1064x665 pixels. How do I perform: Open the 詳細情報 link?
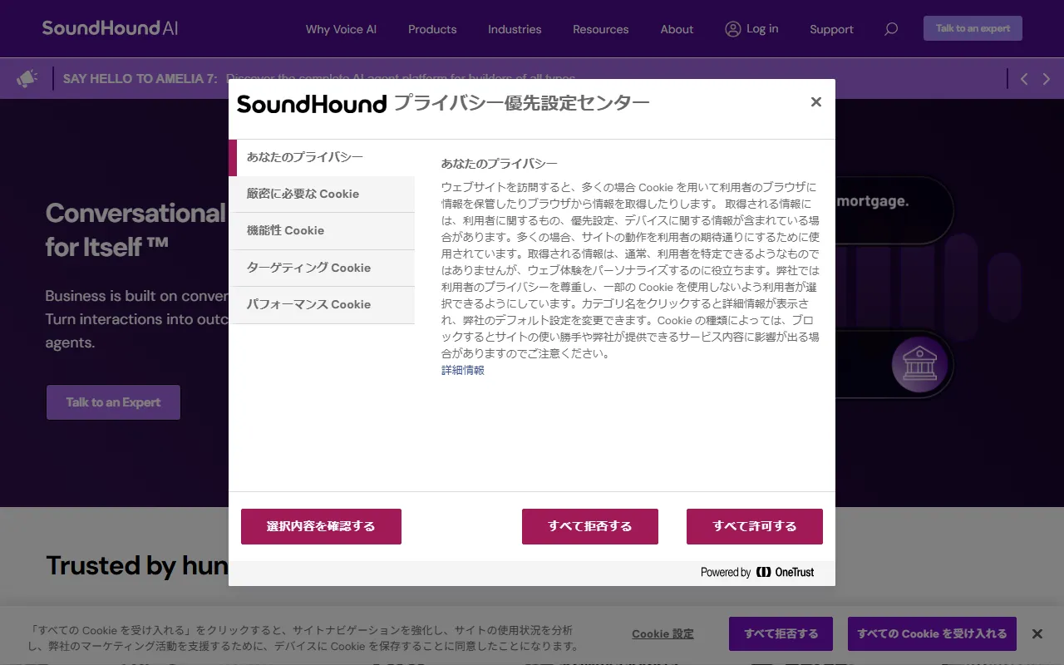click(462, 370)
